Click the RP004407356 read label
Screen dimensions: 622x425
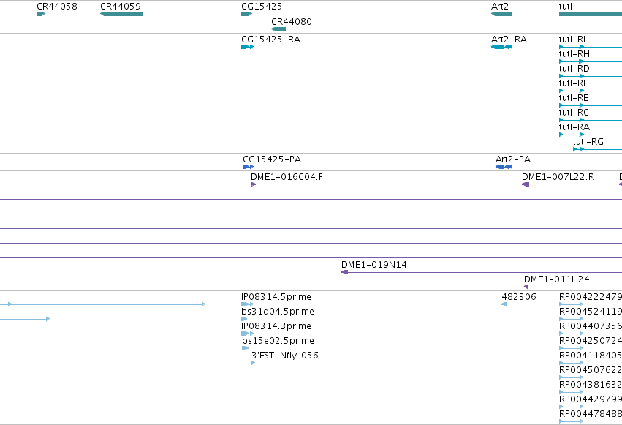pos(591,326)
